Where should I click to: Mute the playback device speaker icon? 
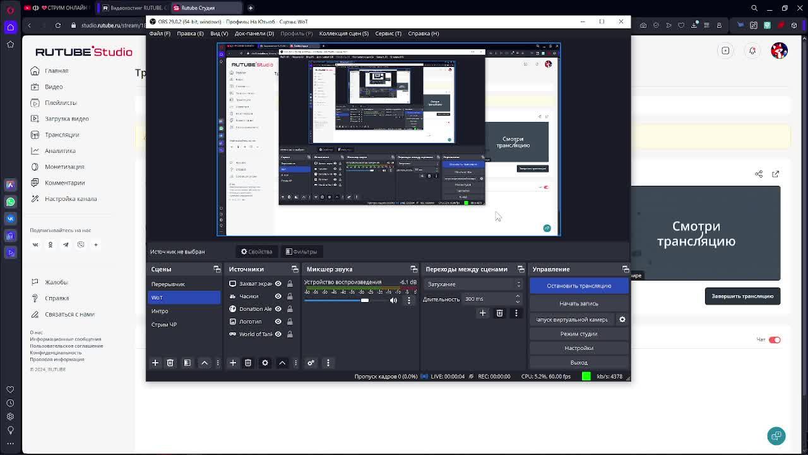393,301
